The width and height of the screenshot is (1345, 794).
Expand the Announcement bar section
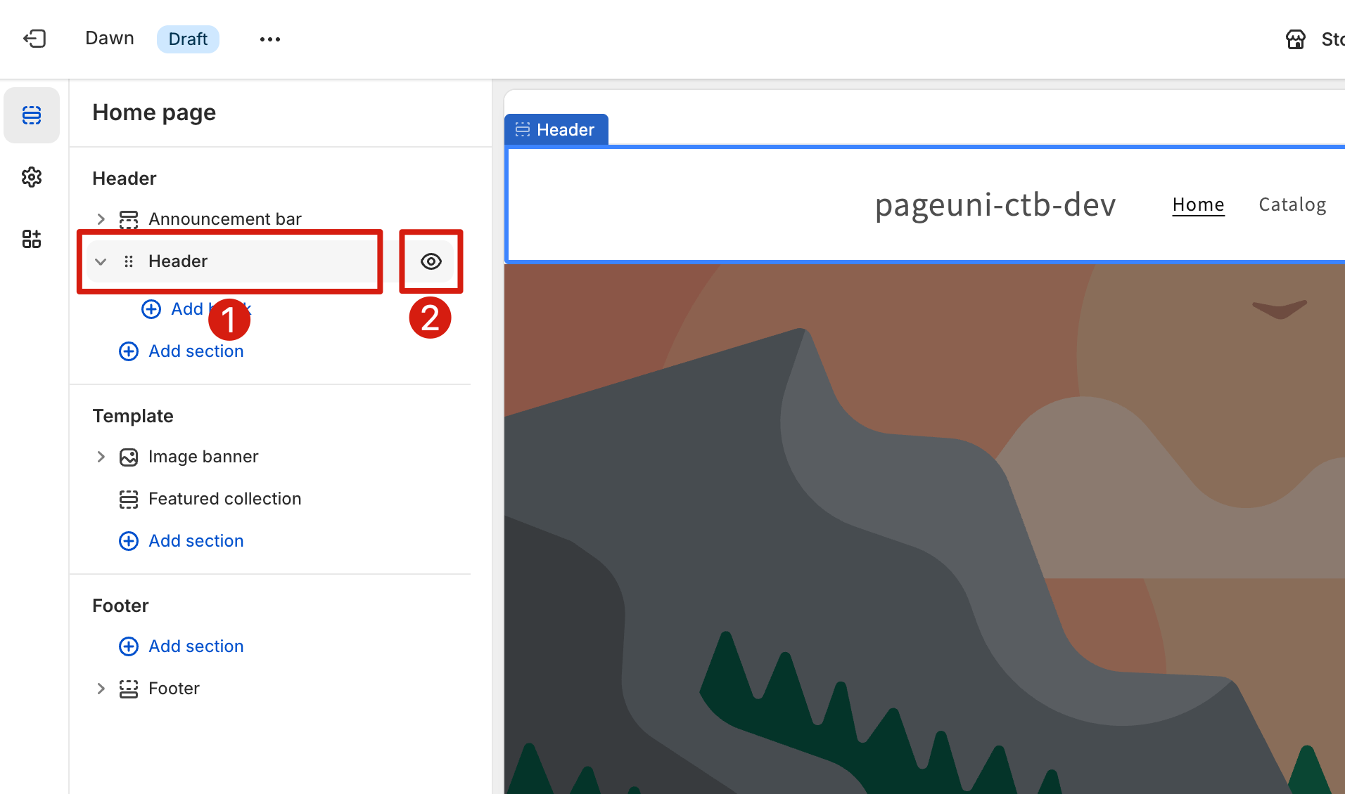click(x=101, y=219)
